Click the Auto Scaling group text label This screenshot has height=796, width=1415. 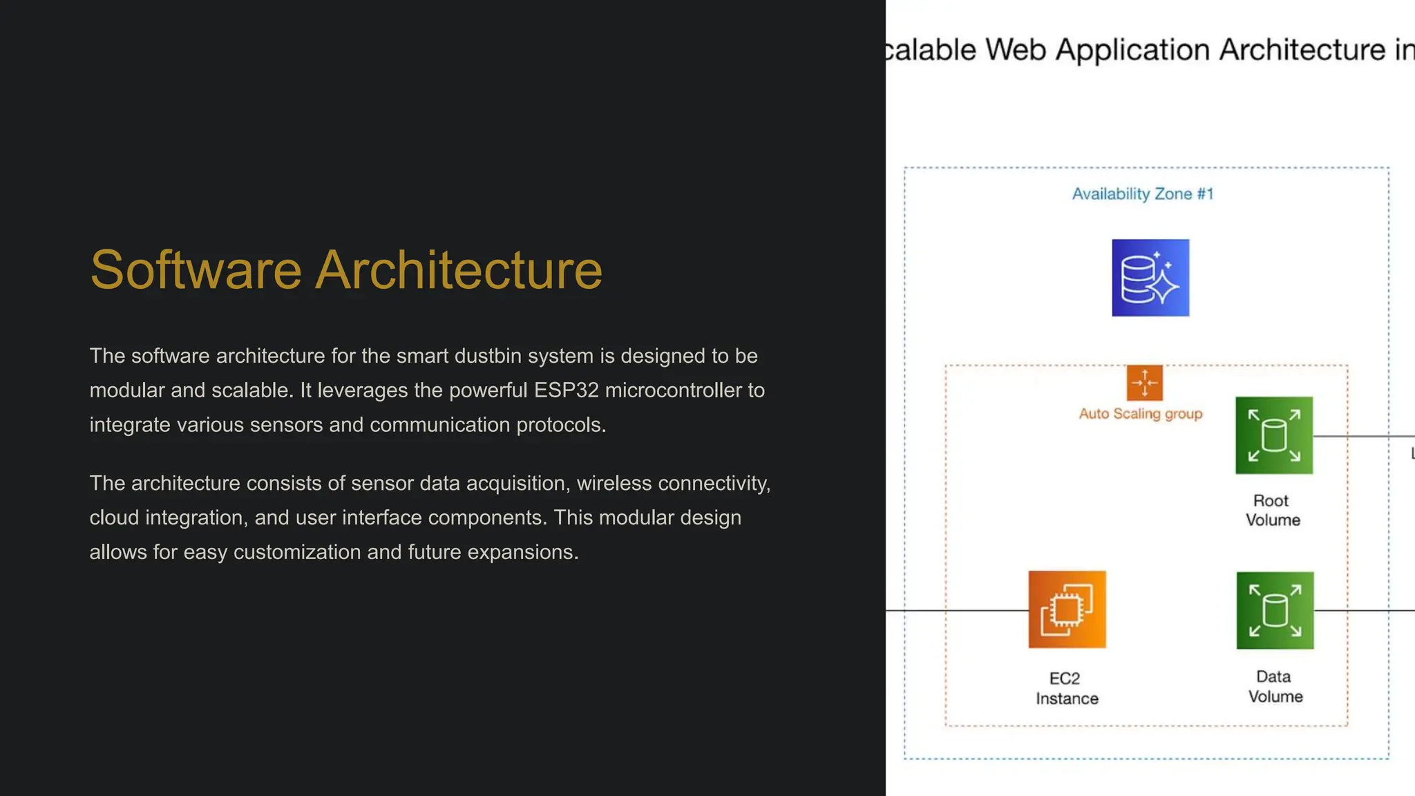coord(1141,414)
